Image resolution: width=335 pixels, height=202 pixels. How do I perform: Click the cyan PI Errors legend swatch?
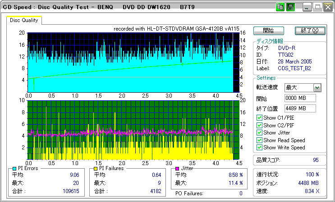point(15,168)
